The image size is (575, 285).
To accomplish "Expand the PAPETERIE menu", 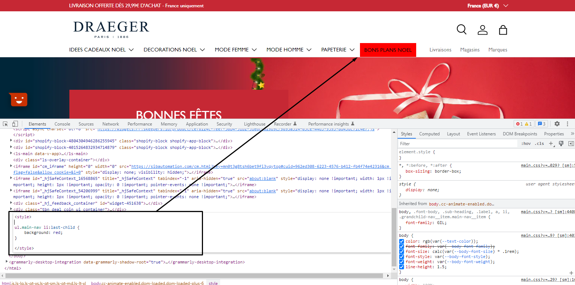I will click(x=338, y=50).
